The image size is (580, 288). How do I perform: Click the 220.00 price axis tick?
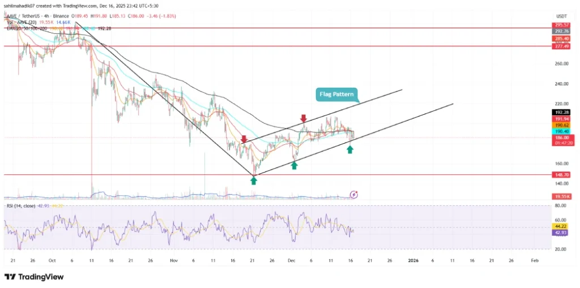coord(560,104)
